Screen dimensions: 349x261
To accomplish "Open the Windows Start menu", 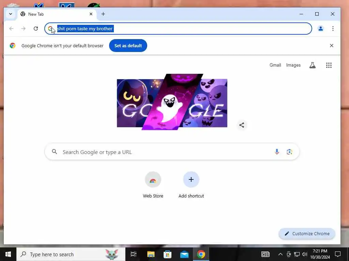I will pos(8,254).
